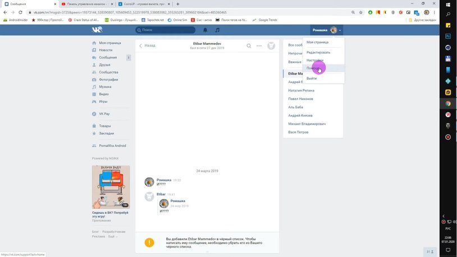457x257 pixels.
Task: Open Игры in the sidebar
Action: 103,102
